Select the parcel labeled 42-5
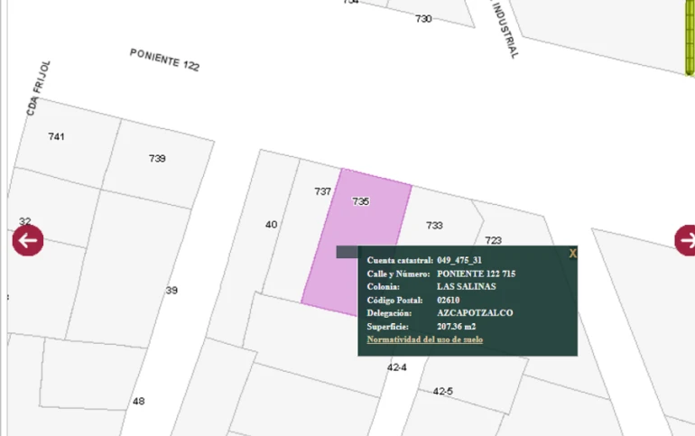 coord(442,391)
